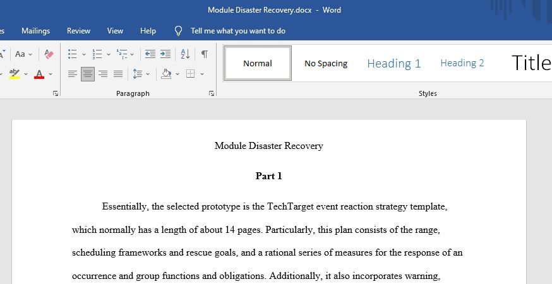Viewport: 552px width, 284px height.
Task: Apply borders to the paragraph
Action: point(191,74)
